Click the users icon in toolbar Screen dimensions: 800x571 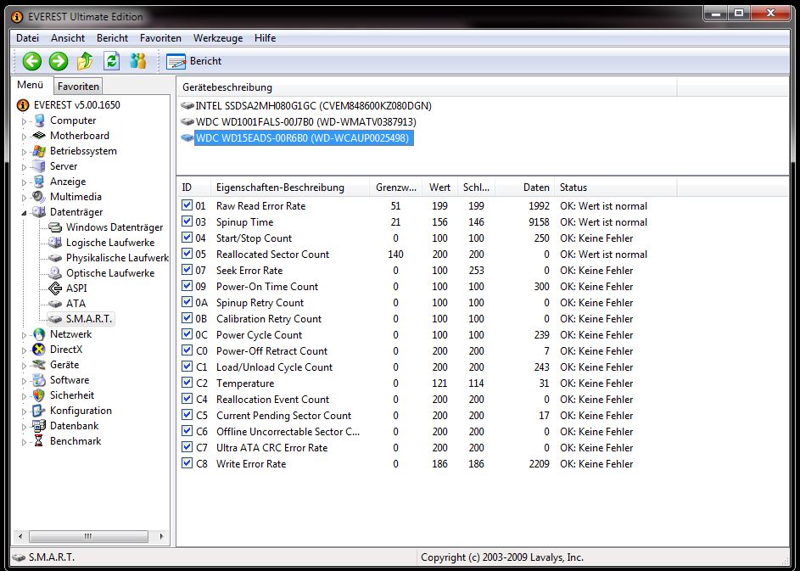coord(137,61)
